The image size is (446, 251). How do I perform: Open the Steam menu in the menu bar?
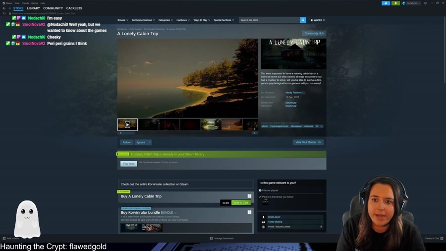9,3
